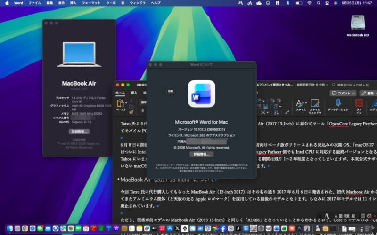Click the Microsoft Word for Mac title text
This screenshot has height=235, width=377.
[x=201, y=122]
